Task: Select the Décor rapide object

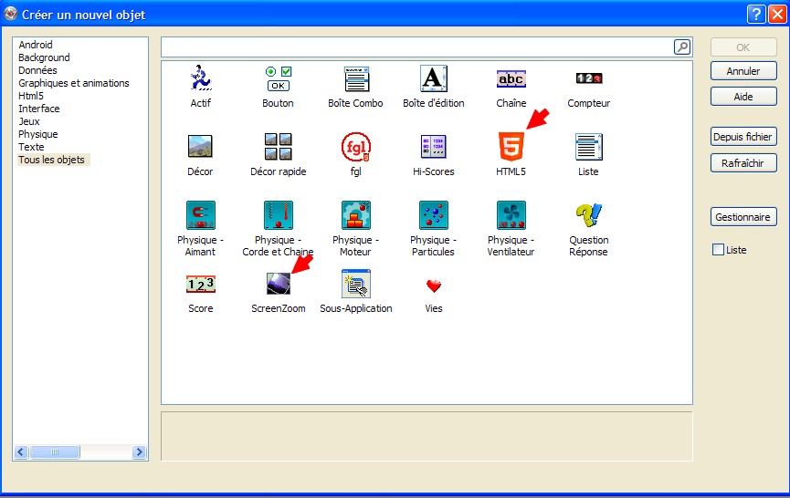Action: coord(279,146)
